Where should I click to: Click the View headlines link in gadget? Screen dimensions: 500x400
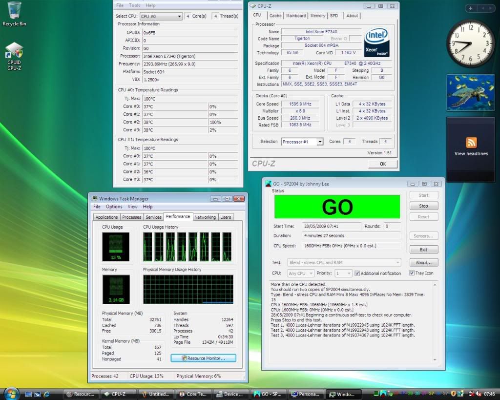coord(471,154)
